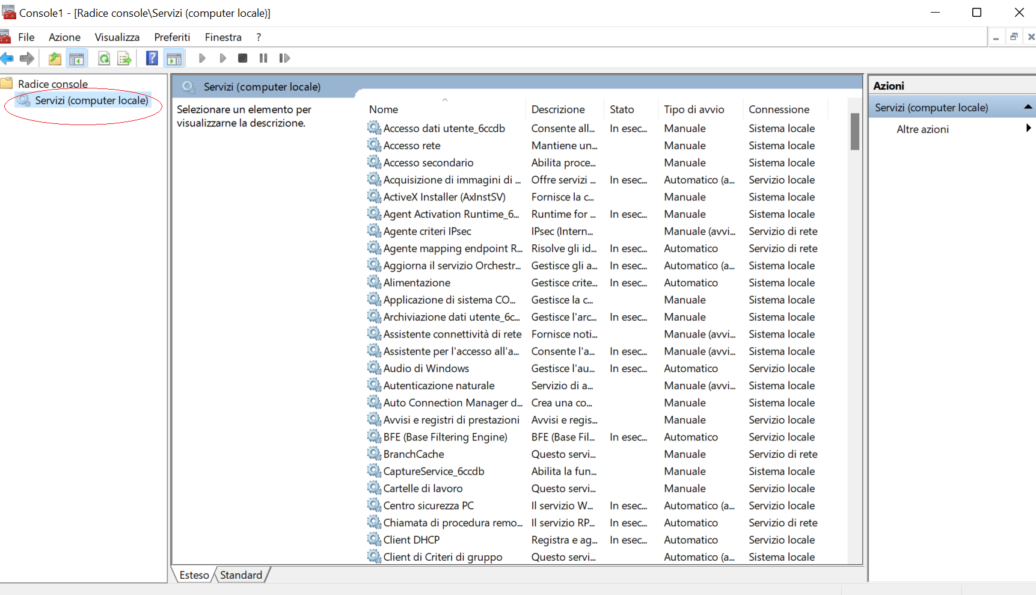
Task: Open the File menu
Action: point(26,37)
